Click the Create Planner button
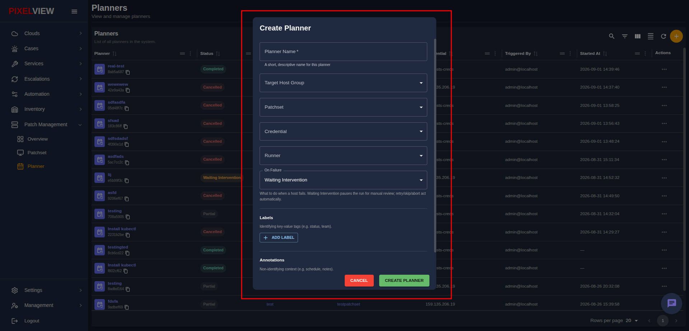The image size is (689, 331). (404, 280)
